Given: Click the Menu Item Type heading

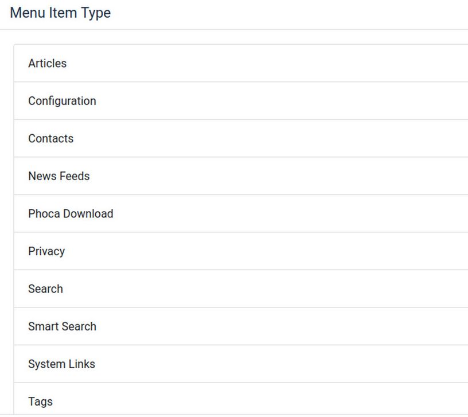Looking at the screenshot, I should [x=60, y=13].
